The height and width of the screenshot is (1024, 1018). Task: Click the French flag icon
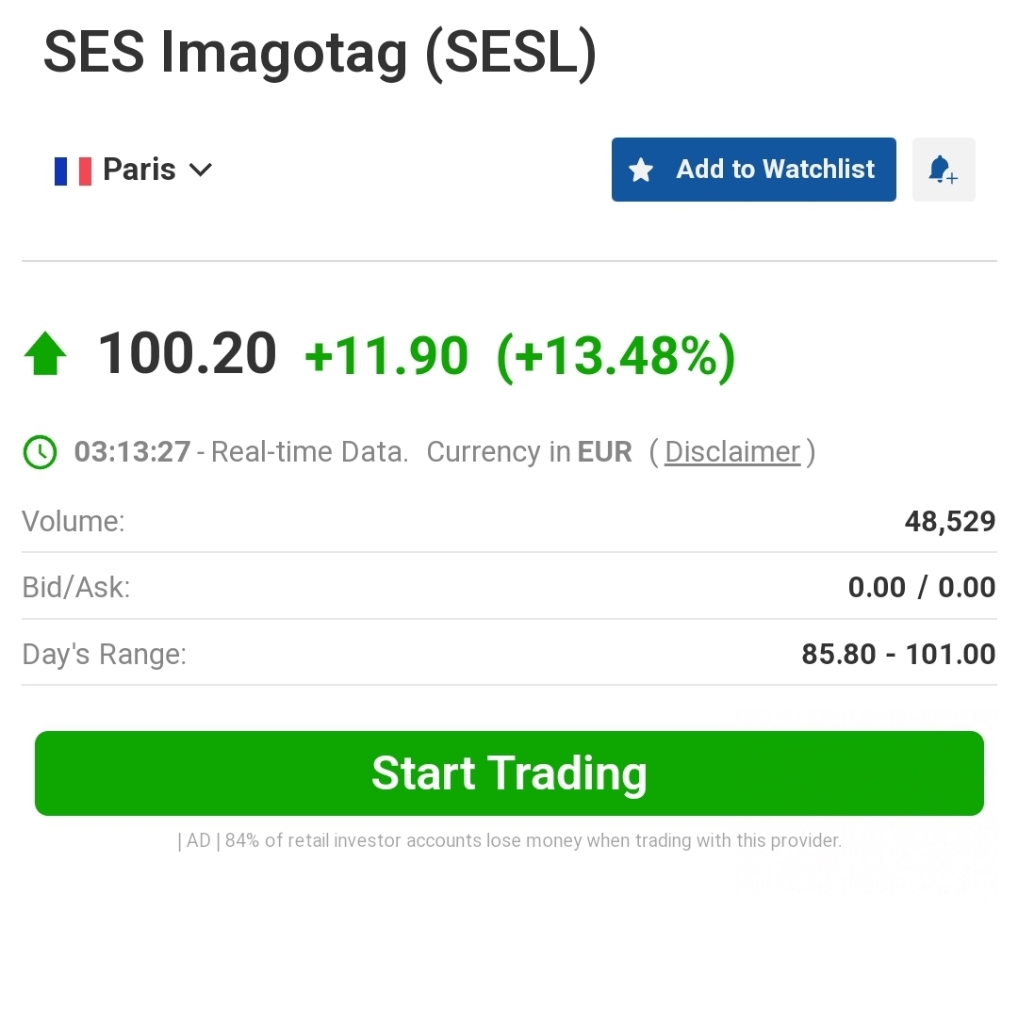tap(73, 171)
